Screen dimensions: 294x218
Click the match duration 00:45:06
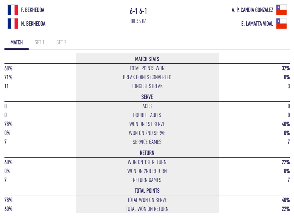[x=139, y=21]
